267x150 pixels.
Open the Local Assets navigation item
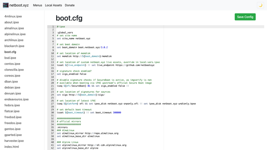coord(53,5)
